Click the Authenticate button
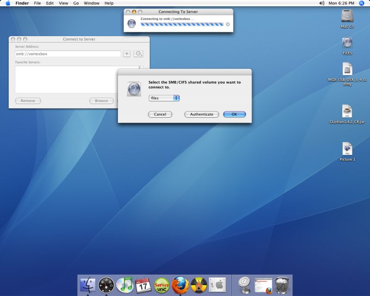 tap(202, 114)
